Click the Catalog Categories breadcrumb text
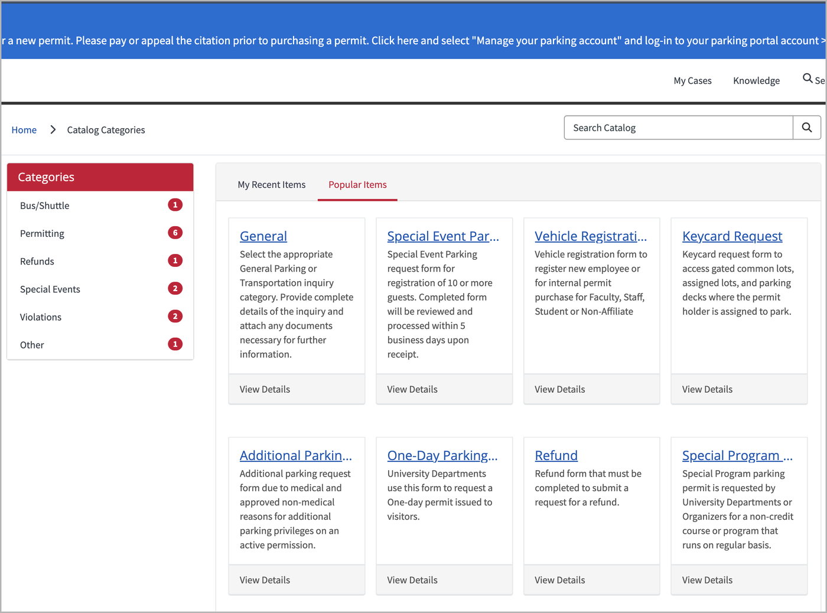The height and width of the screenshot is (613, 827). 106,130
